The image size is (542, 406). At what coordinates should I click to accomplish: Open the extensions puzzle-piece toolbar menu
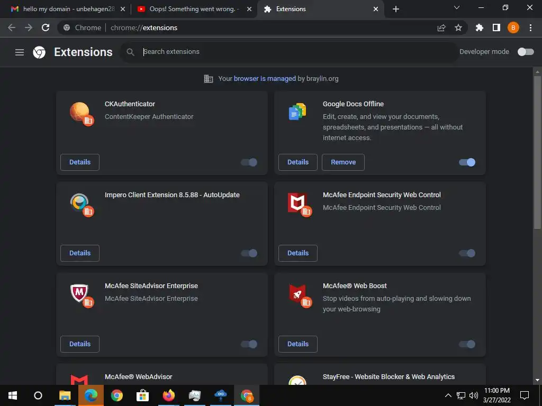click(480, 27)
